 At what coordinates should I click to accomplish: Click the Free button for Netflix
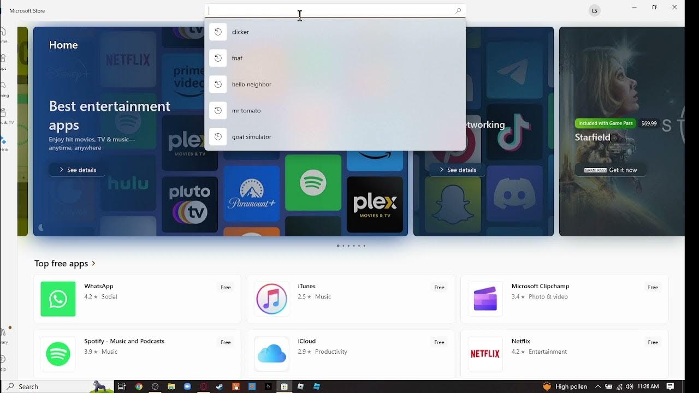(653, 342)
